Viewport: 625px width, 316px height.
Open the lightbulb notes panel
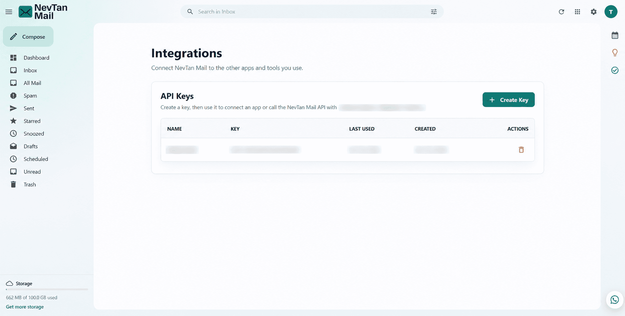click(615, 52)
